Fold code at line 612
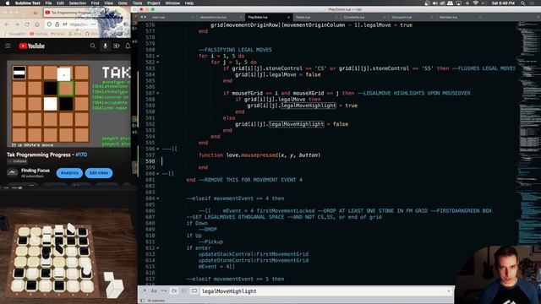Viewport: 541px width, 304px height. tap(158, 247)
